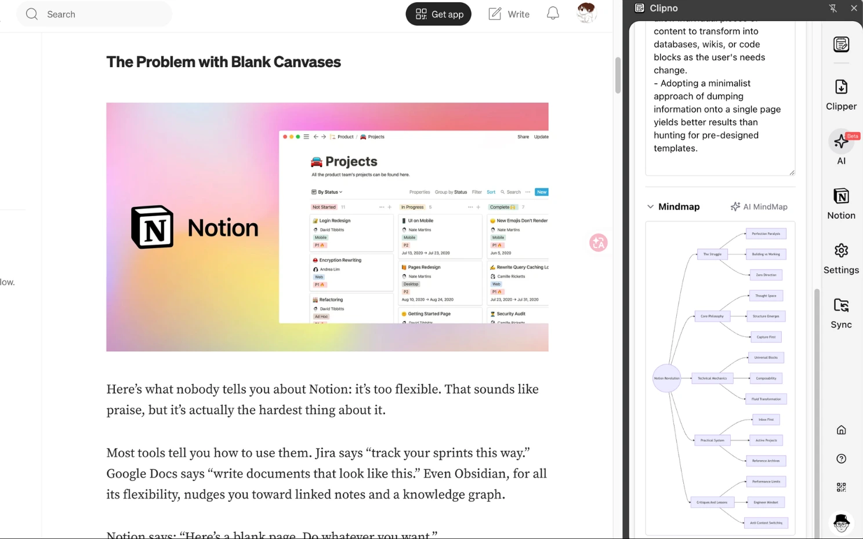The height and width of the screenshot is (539, 863).
Task: Click the pink translate floating button
Action: (599, 242)
